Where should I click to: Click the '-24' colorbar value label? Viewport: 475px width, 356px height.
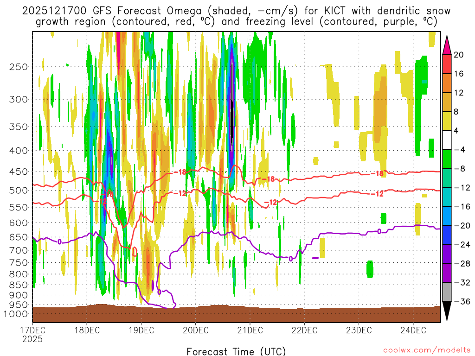coord(462,245)
